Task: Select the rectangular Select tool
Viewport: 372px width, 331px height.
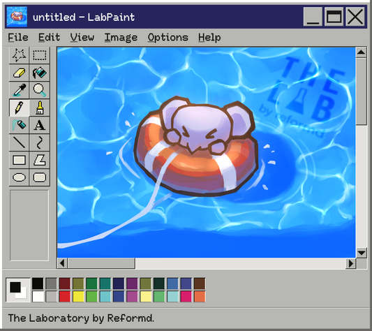Action: 39,55
